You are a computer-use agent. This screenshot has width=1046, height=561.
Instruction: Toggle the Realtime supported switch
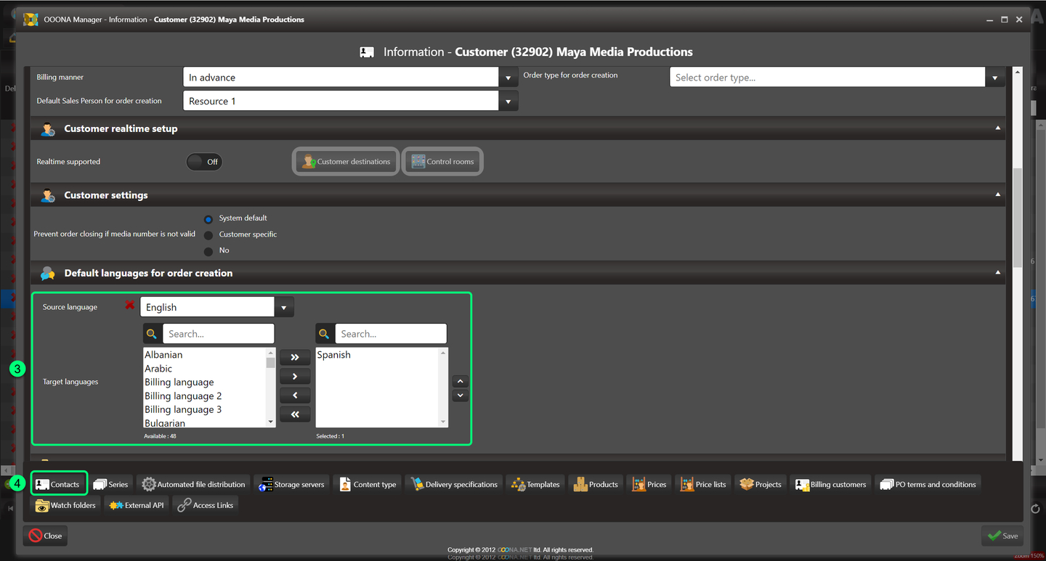pyautogui.click(x=203, y=162)
